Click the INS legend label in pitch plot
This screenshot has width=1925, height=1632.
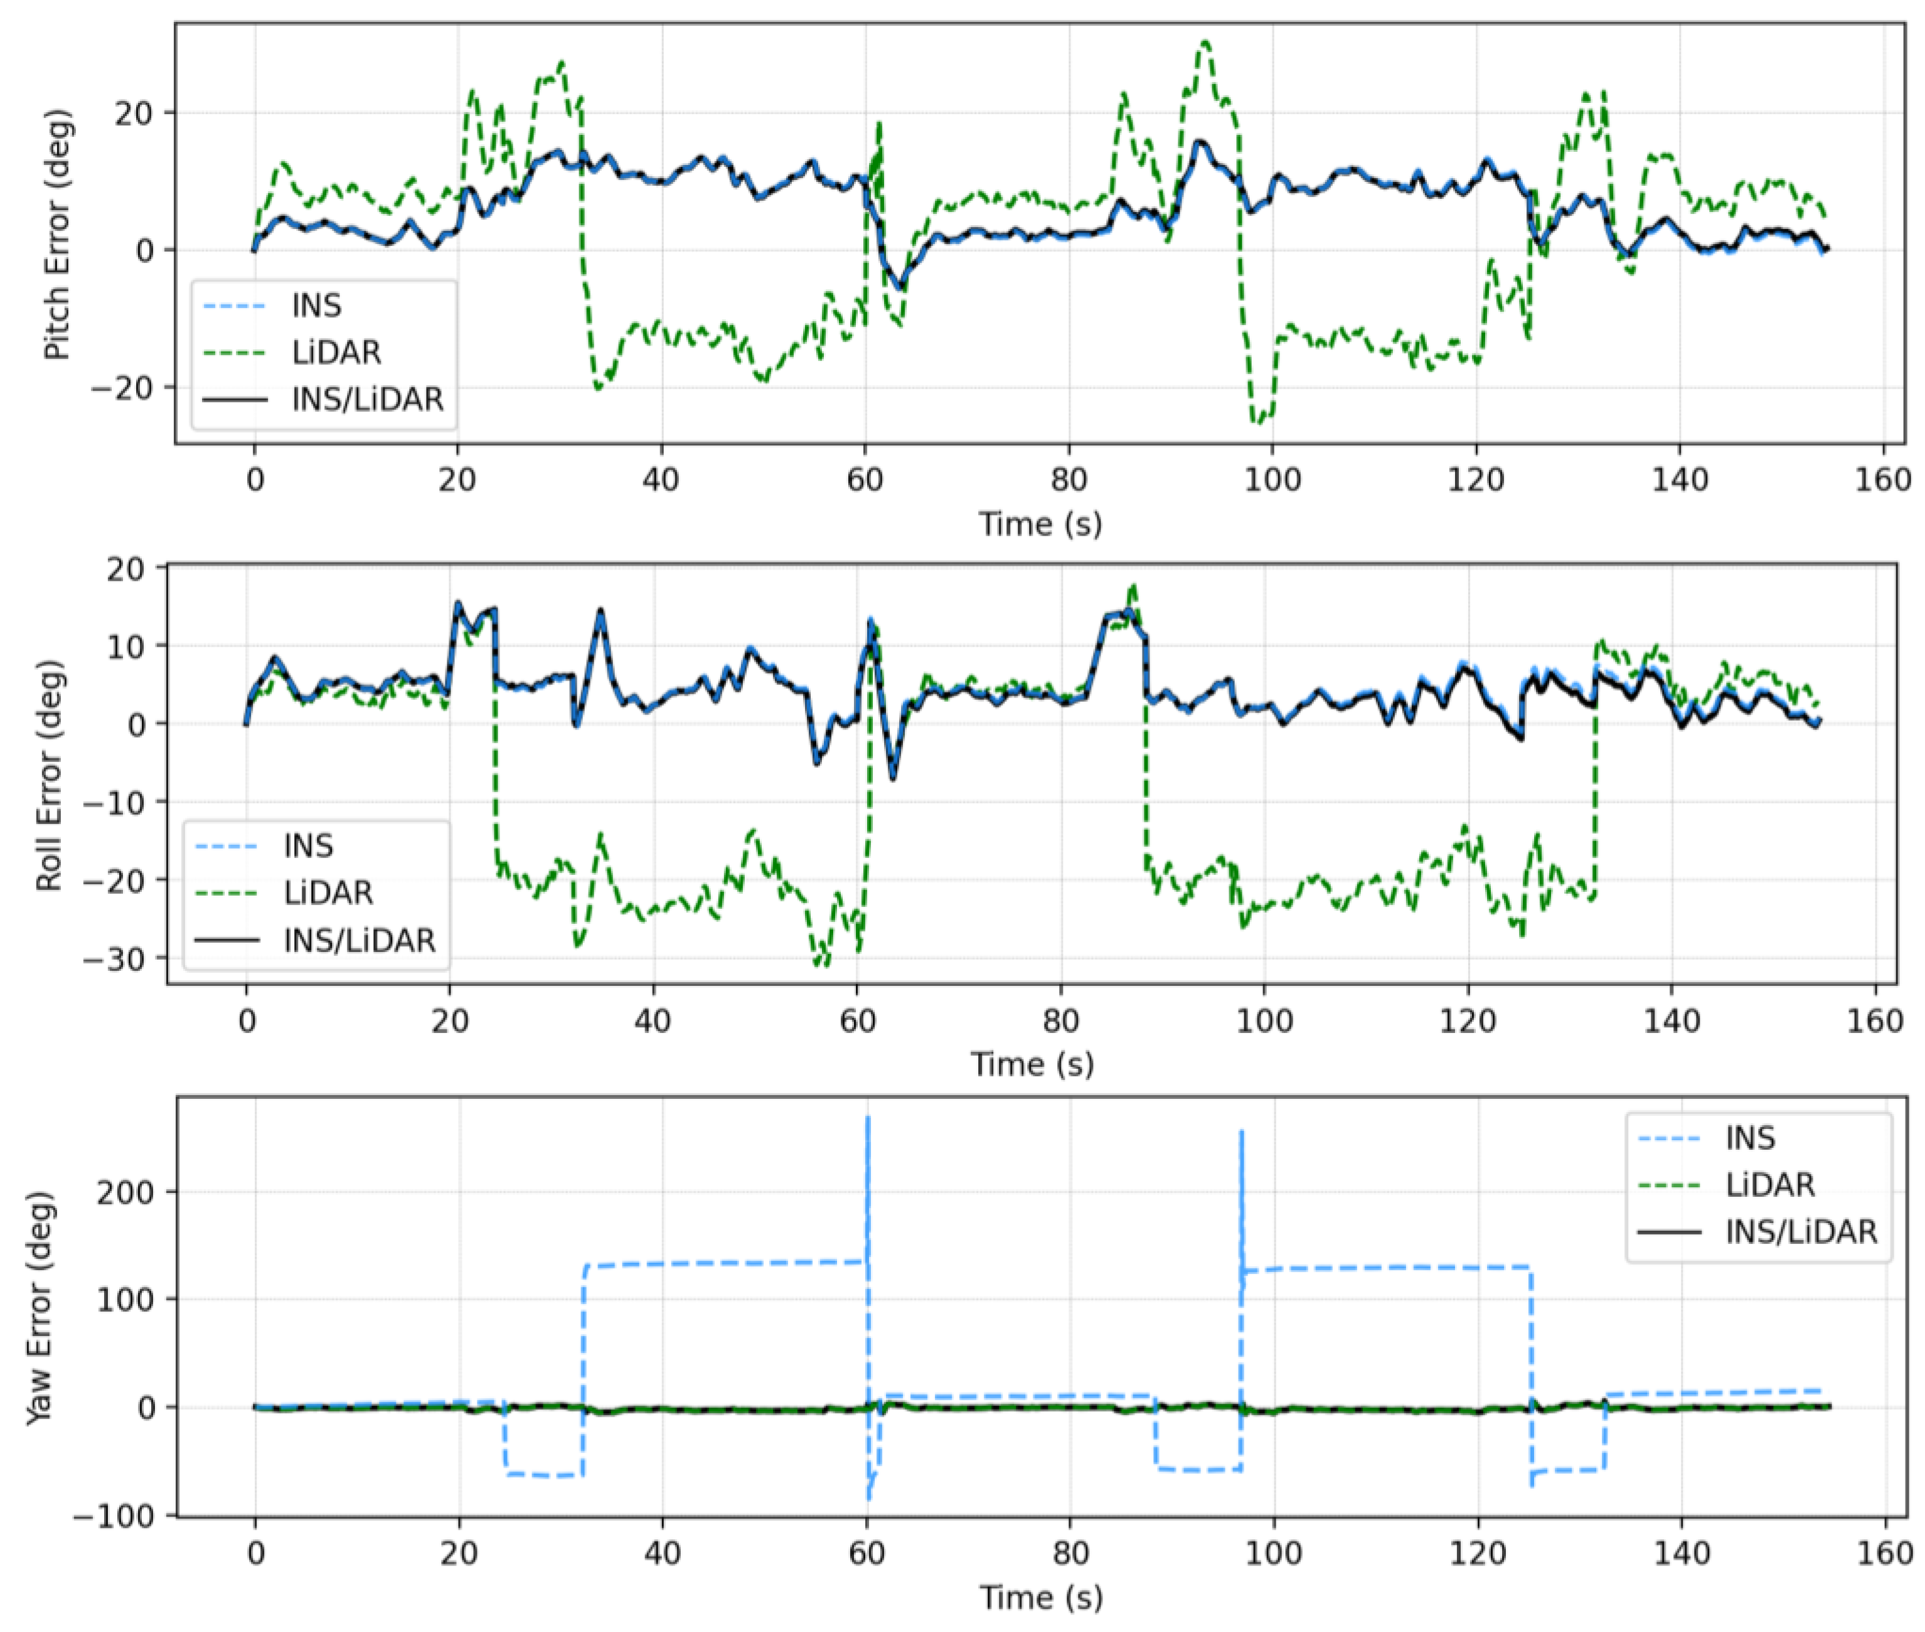(316, 305)
